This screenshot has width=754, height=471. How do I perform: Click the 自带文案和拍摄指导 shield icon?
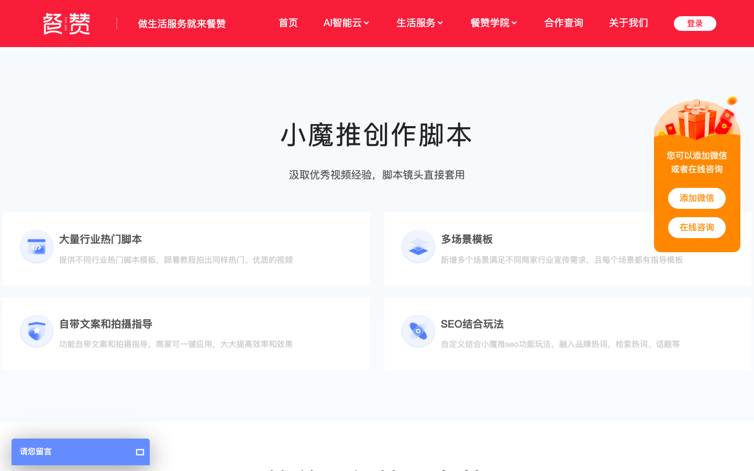pyautogui.click(x=36, y=331)
